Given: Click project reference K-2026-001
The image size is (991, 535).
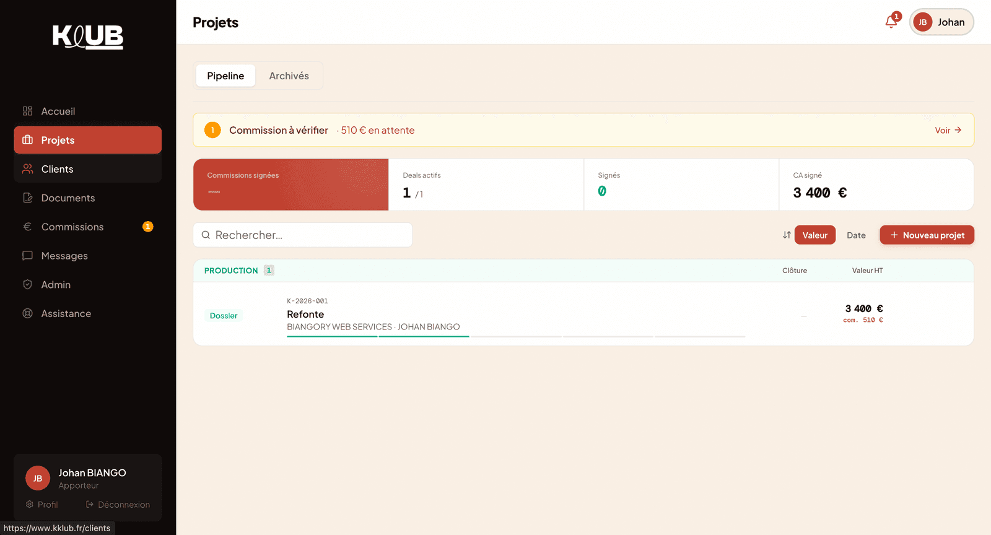Looking at the screenshot, I should [x=307, y=301].
